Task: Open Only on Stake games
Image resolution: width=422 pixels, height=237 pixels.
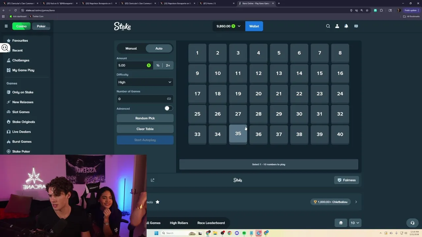Action: coord(26,92)
